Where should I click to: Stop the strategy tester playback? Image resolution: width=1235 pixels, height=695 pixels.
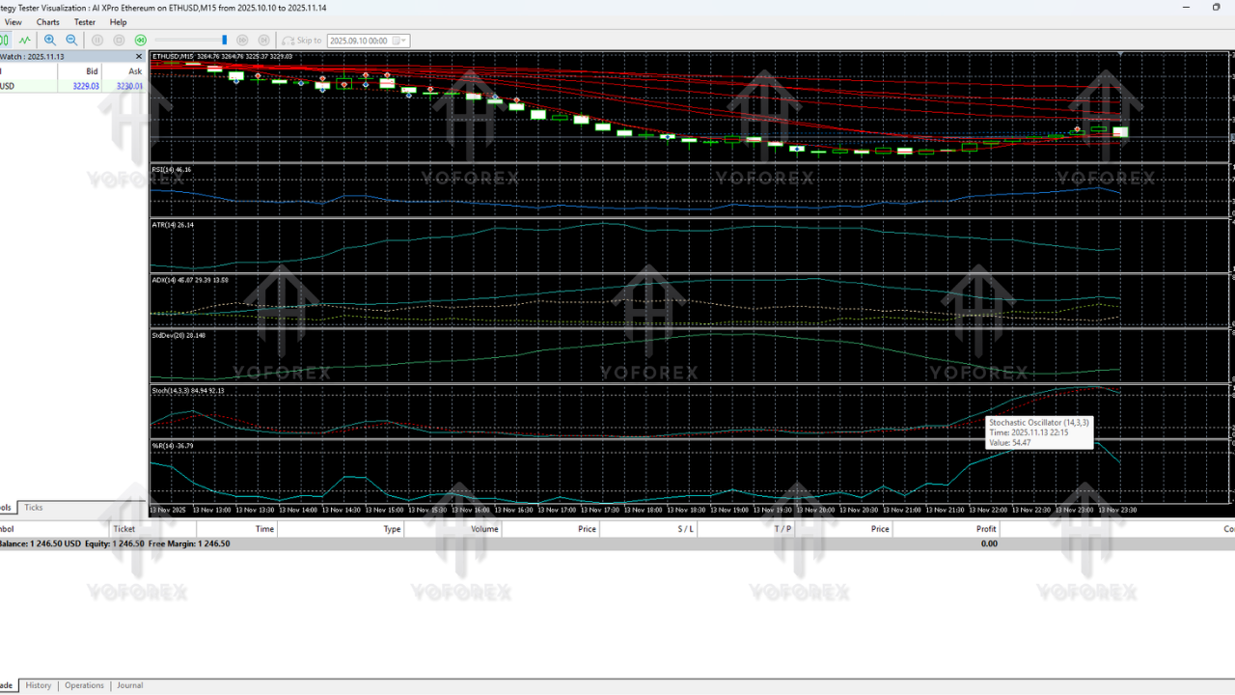pyautogui.click(x=118, y=40)
